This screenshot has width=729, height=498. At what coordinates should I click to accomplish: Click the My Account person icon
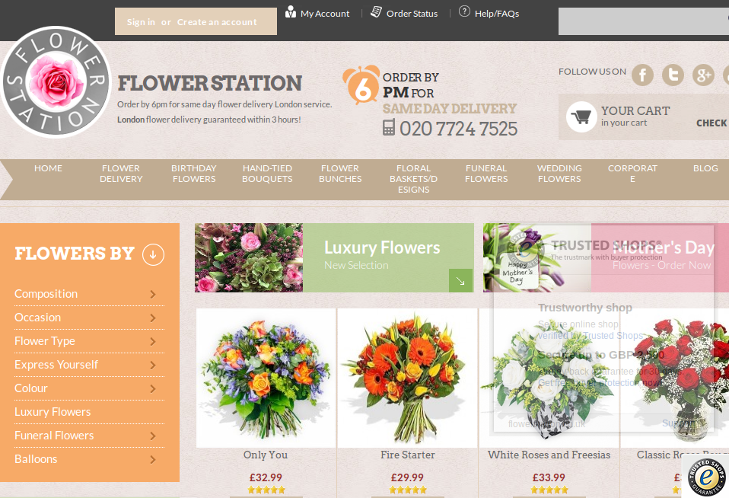tap(291, 11)
